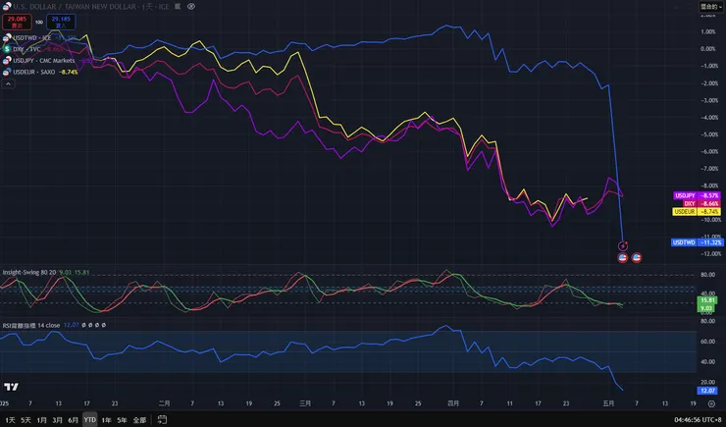
Task: Click the USDEUR flag icon in the legend
Action: 7,72
